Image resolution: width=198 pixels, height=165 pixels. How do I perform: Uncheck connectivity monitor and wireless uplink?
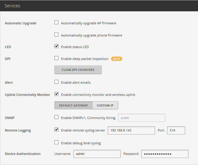[56, 94]
